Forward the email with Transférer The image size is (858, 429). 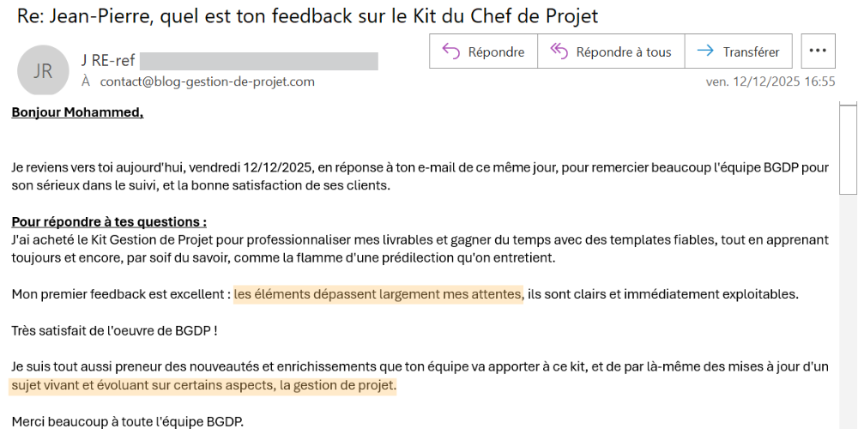(x=739, y=51)
